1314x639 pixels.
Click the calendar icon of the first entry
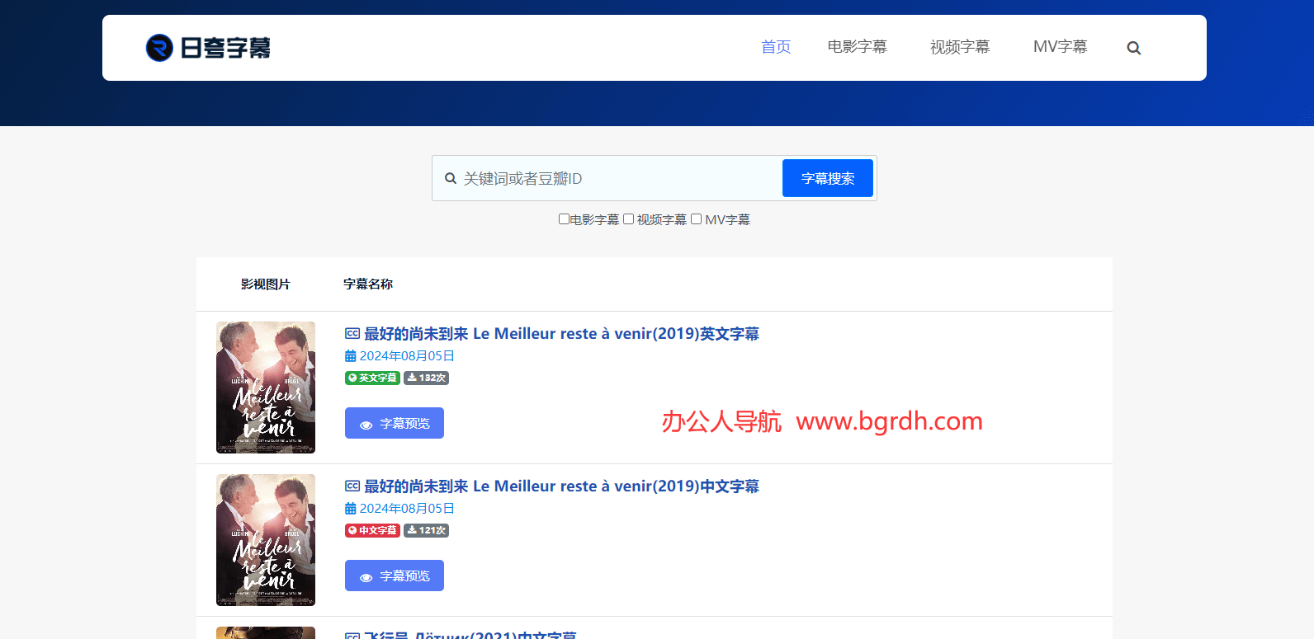pyautogui.click(x=351, y=356)
